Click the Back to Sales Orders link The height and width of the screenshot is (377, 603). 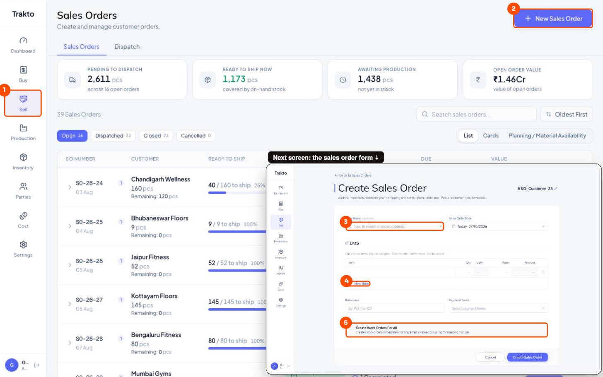coord(353,175)
